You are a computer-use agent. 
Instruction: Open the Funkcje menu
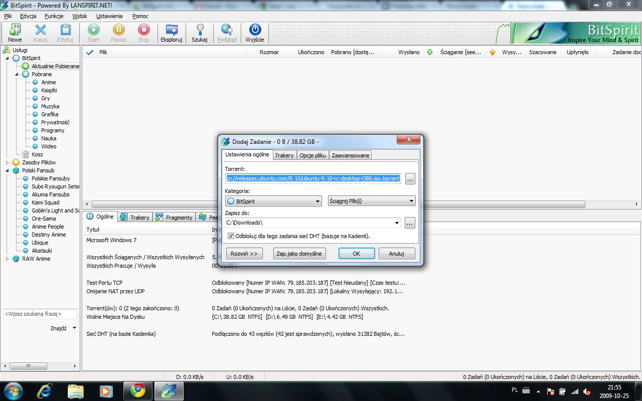(54, 16)
